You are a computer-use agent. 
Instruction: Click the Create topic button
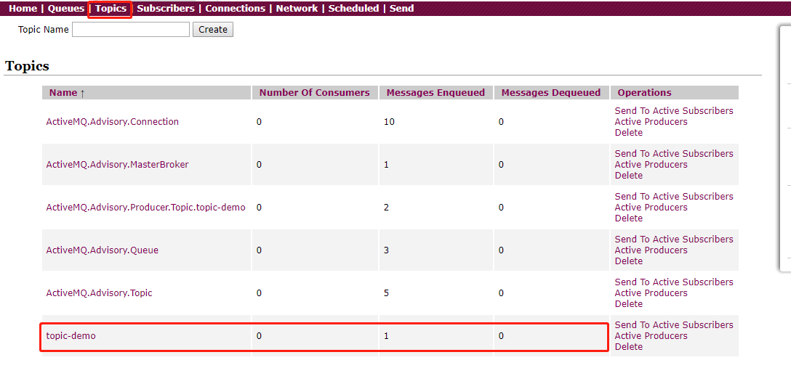[x=213, y=30]
